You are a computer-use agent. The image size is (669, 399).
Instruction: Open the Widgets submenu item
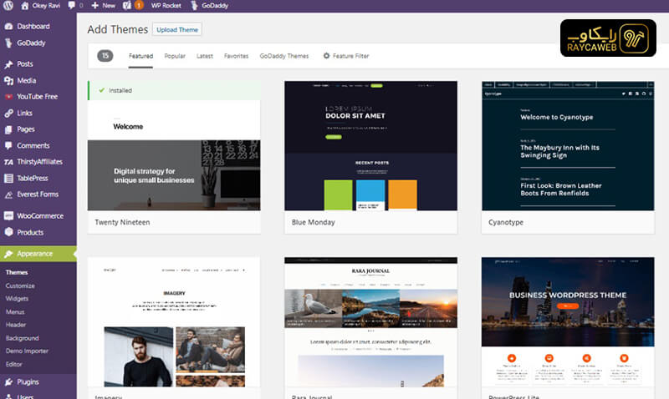pos(17,299)
